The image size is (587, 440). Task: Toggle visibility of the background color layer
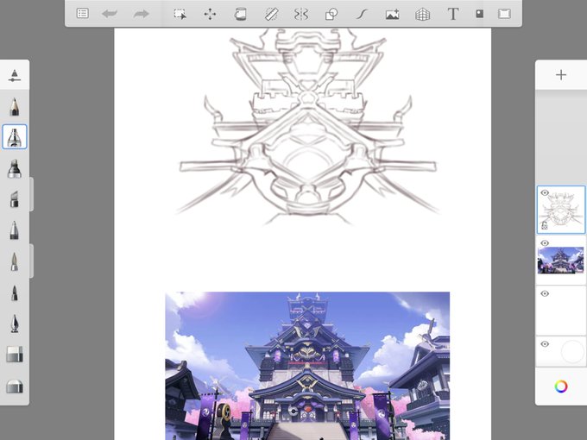point(545,344)
